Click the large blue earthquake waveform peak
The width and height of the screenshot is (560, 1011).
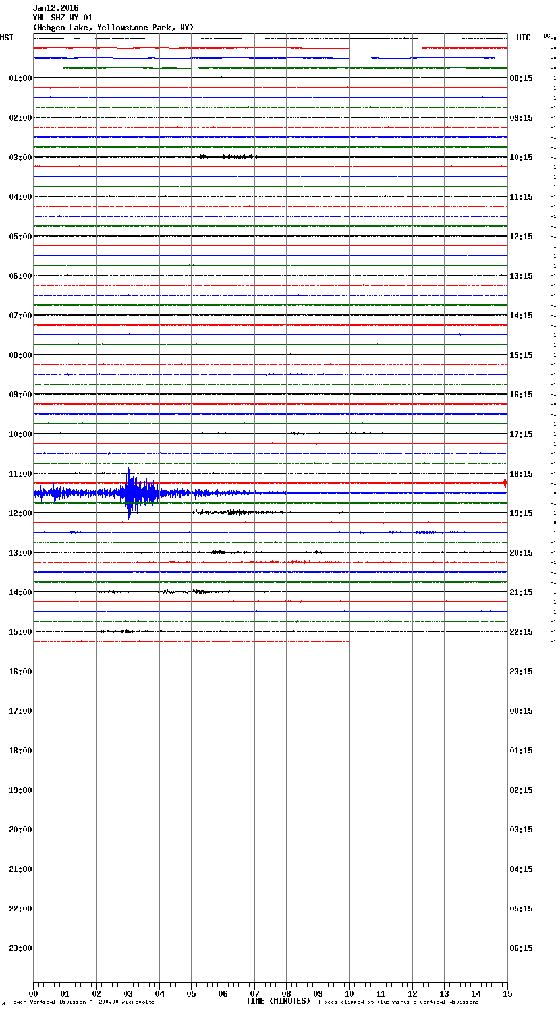[x=129, y=493]
